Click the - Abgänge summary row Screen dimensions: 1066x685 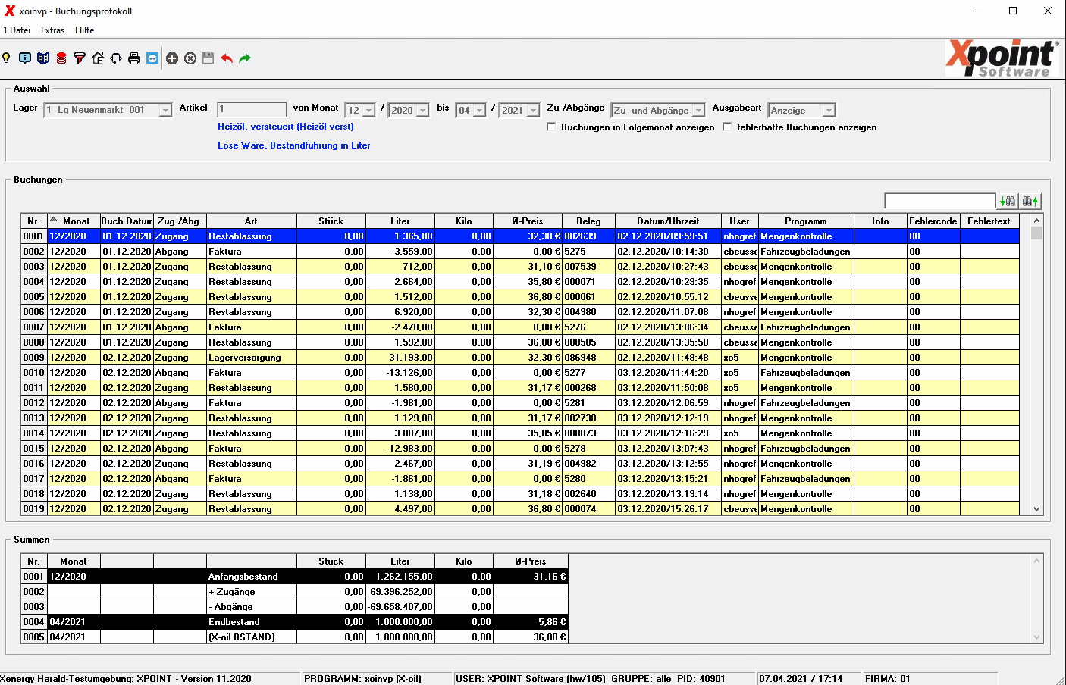294,607
